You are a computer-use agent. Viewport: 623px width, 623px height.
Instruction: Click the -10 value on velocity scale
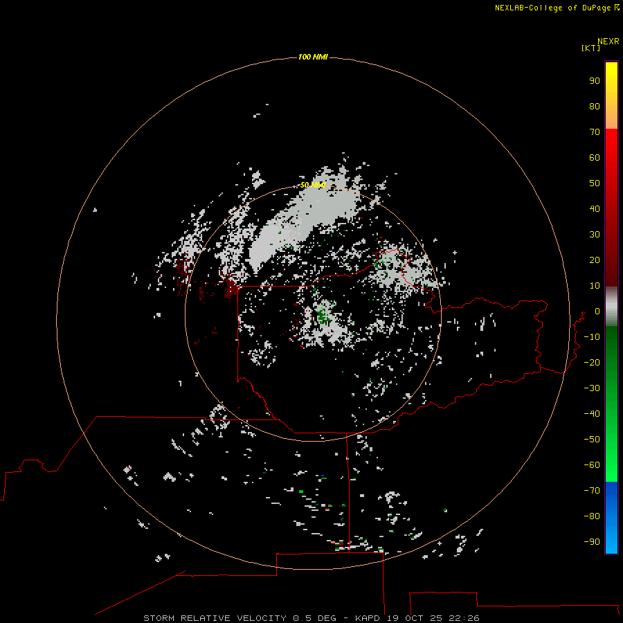(592, 337)
